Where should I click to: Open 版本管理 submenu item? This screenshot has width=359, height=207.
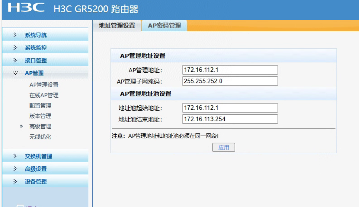click(x=40, y=116)
